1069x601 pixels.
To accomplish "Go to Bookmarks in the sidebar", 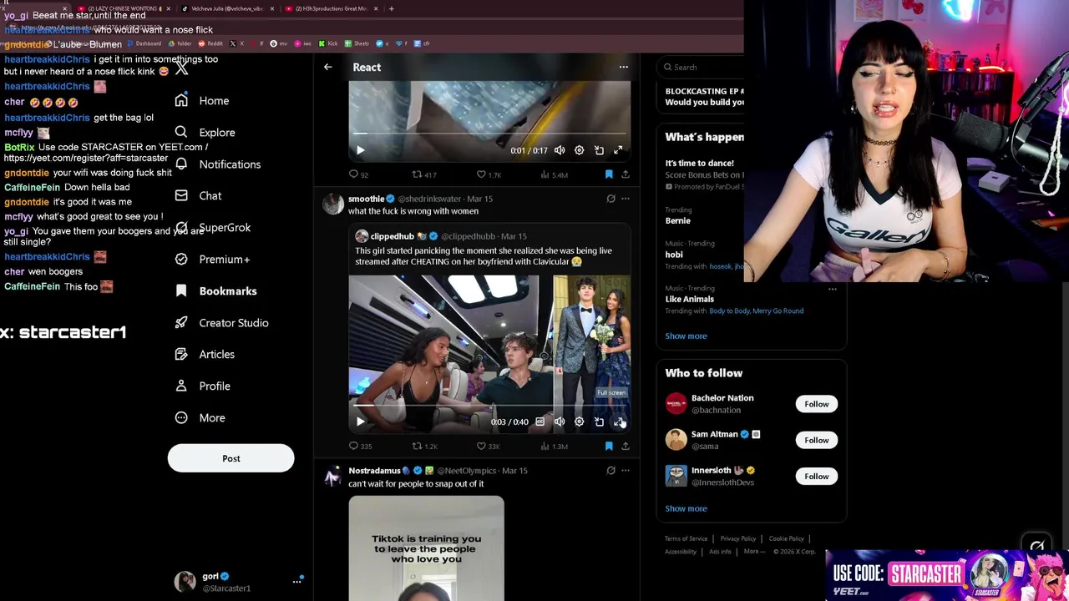I will (x=216, y=291).
